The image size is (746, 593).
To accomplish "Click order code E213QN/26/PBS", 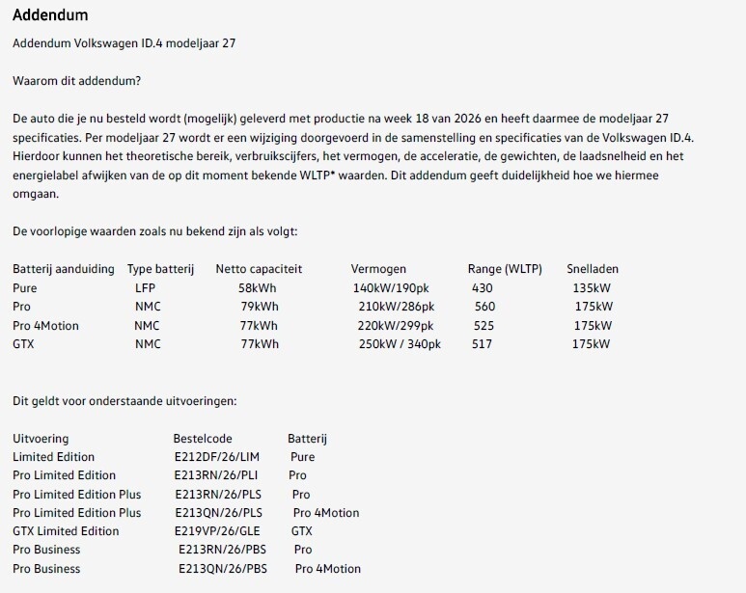I will 222,569.
